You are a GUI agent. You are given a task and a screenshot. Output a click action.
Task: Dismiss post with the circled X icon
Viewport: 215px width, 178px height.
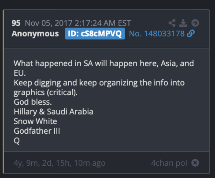click(x=195, y=163)
